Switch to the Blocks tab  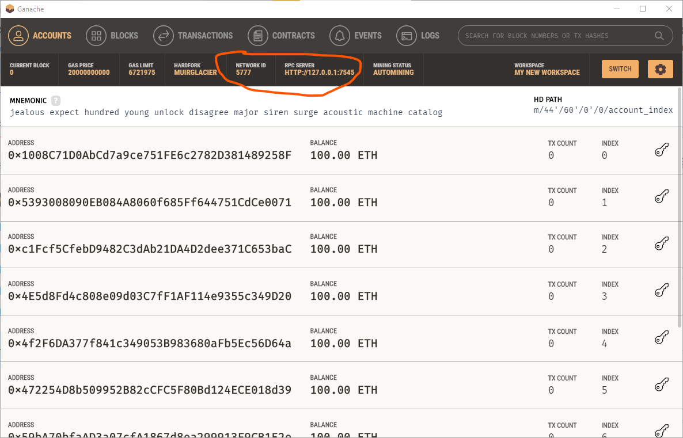112,36
